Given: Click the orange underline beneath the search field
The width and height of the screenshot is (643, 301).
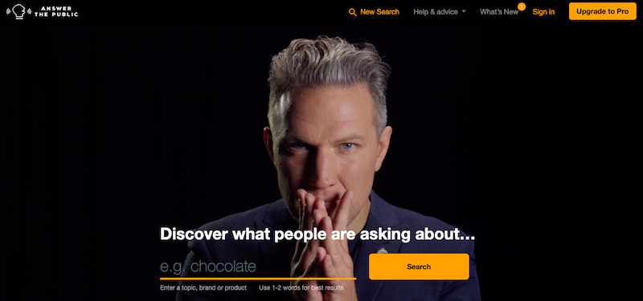Looking at the screenshot, I should click(x=258, y=279).
